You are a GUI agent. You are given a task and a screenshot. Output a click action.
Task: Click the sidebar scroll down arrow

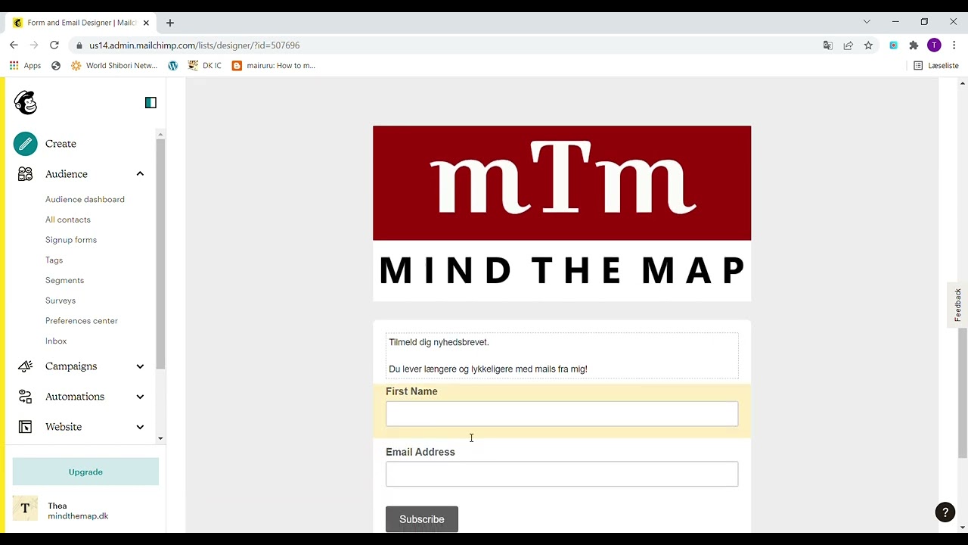tap(160, 438)
